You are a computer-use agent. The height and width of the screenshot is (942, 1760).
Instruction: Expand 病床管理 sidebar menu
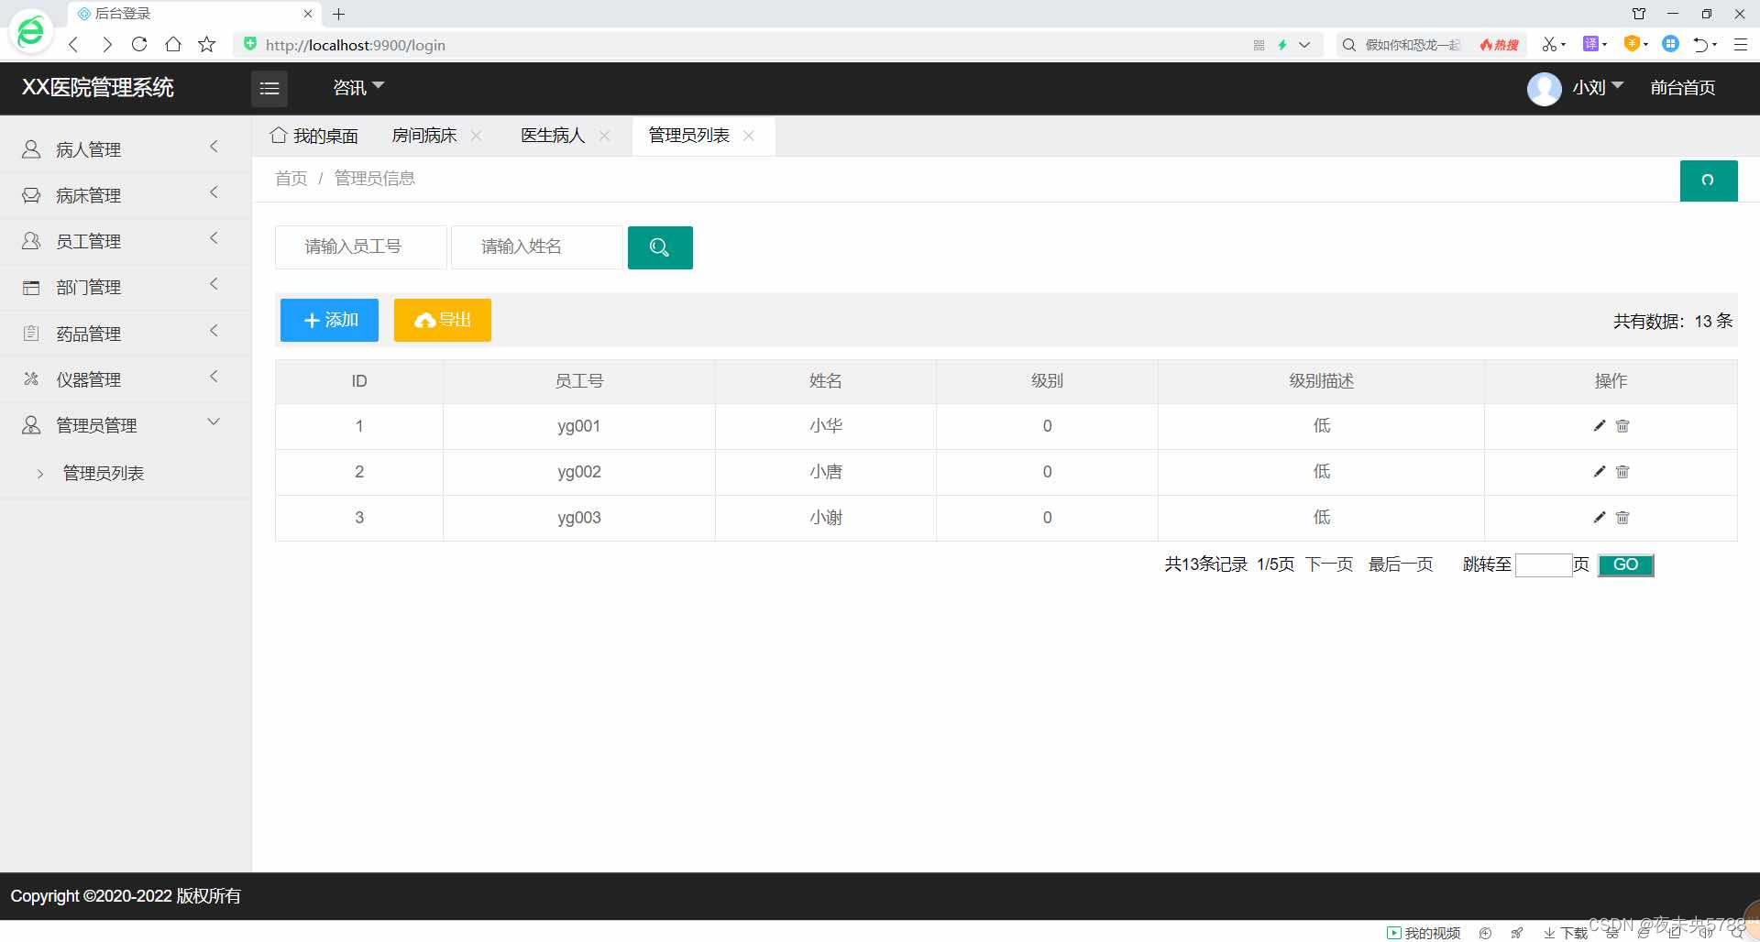[x=126, y=195]
